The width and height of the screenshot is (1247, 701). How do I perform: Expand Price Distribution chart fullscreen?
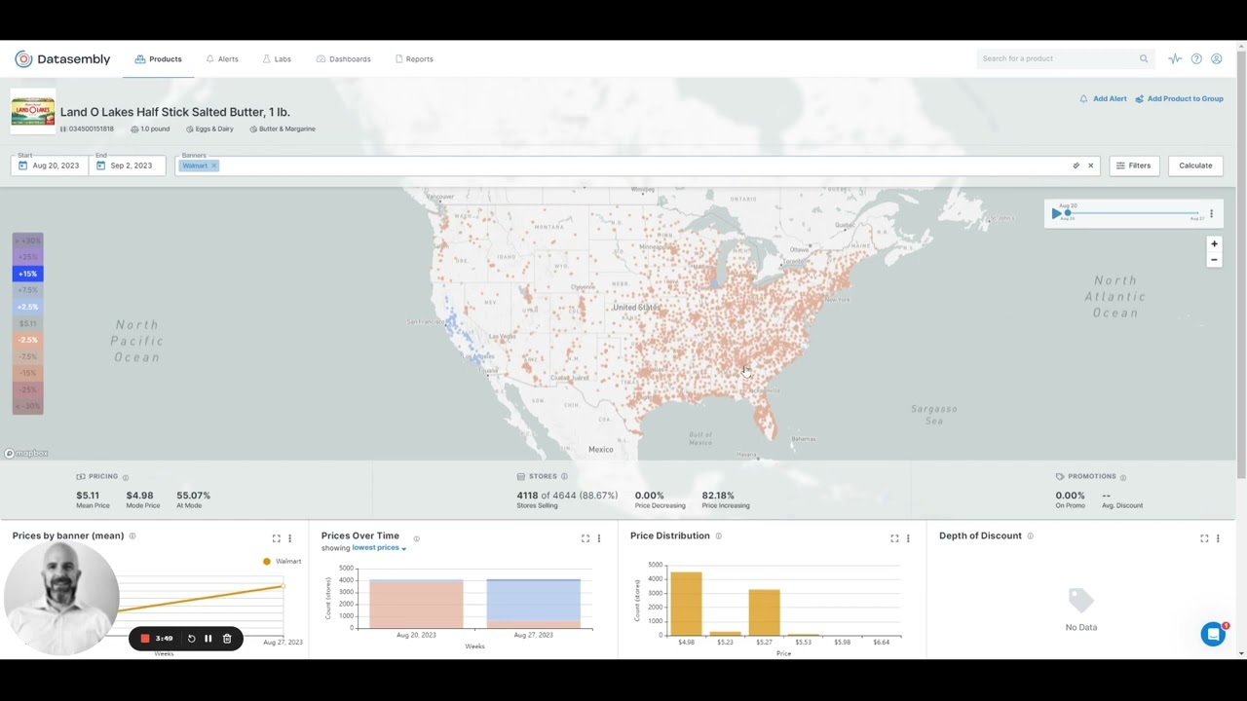point(894,538)
